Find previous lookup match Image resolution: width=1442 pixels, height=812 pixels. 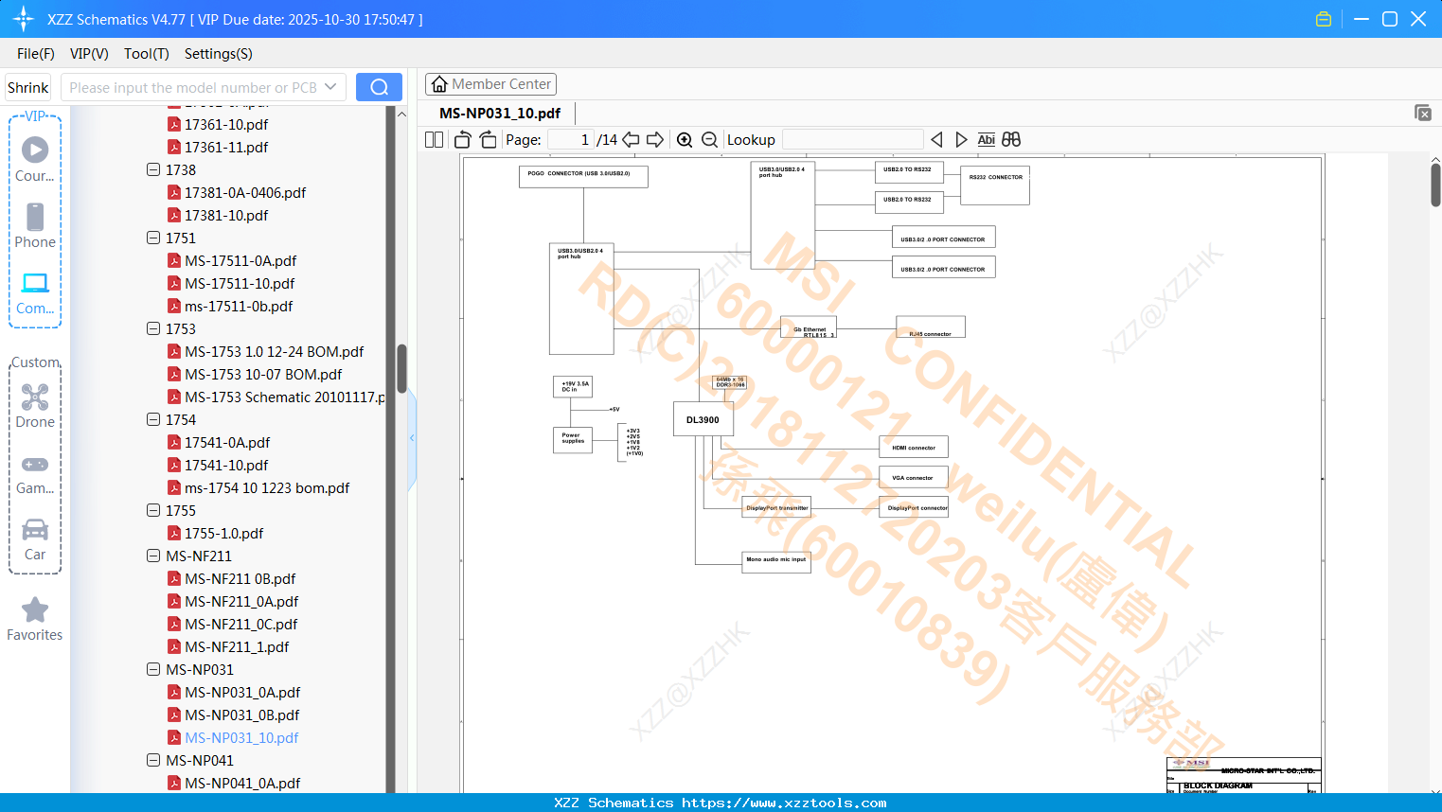936,140
